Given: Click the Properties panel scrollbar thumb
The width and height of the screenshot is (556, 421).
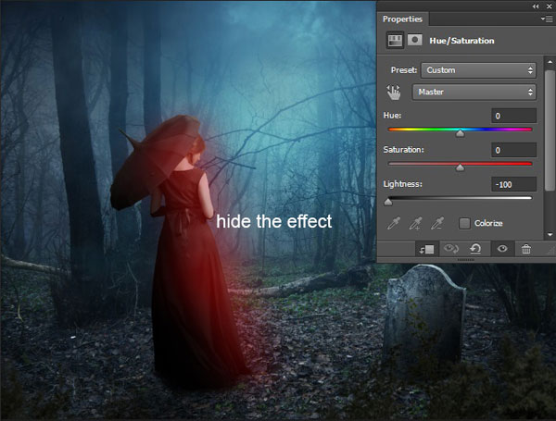Looking at the screenshot, I should [550, 130].
